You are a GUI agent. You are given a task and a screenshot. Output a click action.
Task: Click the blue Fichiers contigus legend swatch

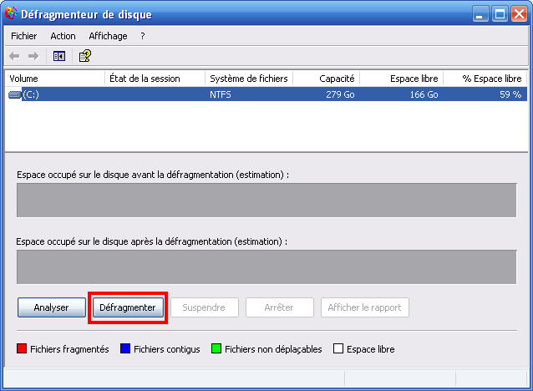pos(125,349)
